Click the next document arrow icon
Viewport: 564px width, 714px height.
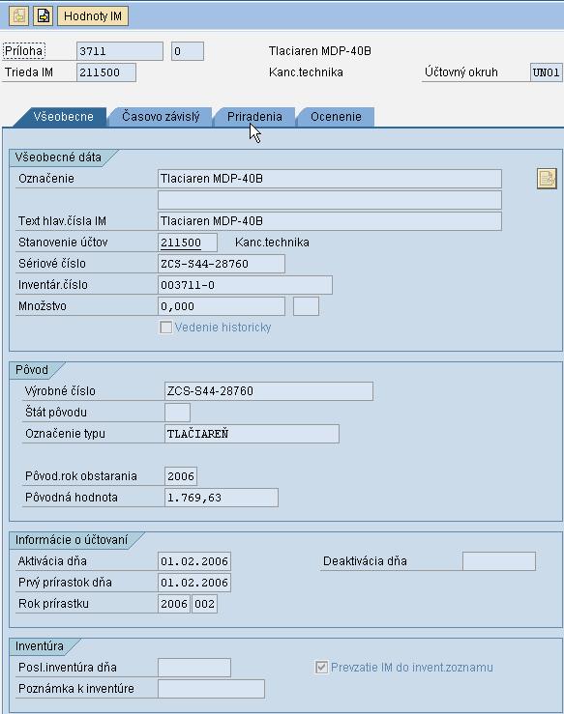tap(43, 15)
